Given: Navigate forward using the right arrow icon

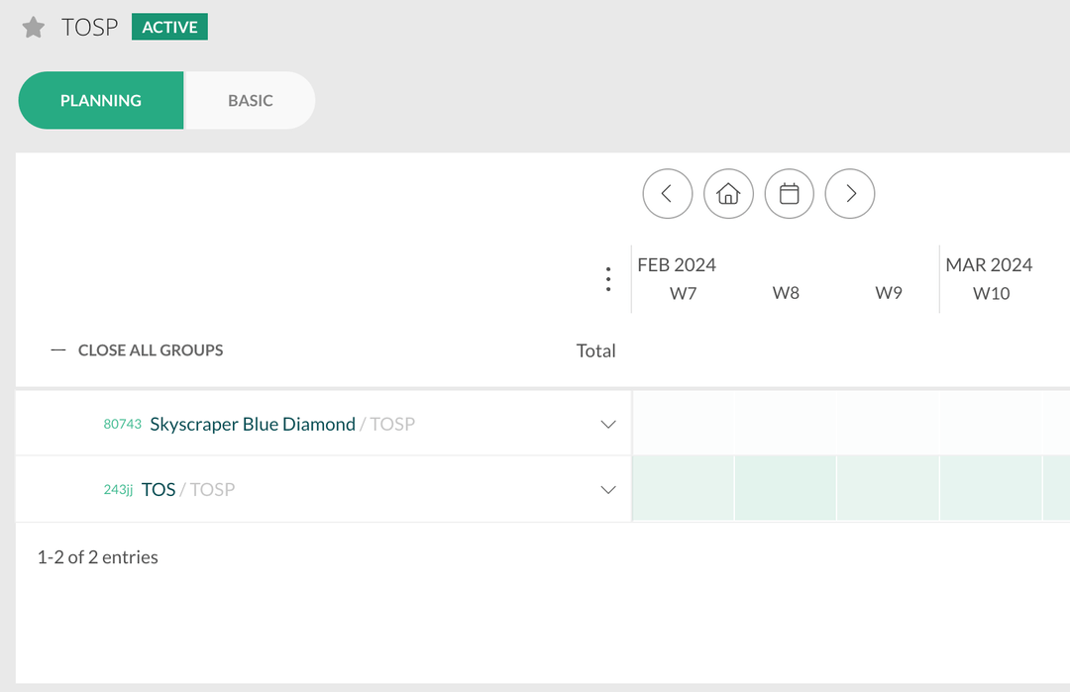Looking at the screenshot, I should 849,193.
